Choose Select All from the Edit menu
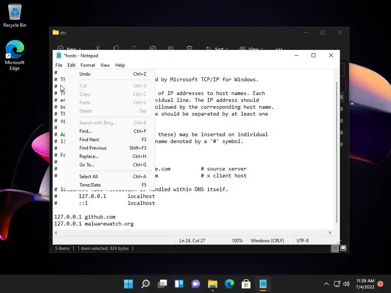The image size is (391, 293). point(110,176)
